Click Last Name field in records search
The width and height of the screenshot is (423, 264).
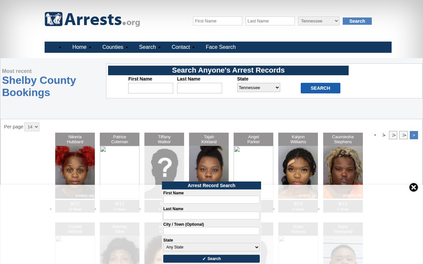click(x=200, y=88)
